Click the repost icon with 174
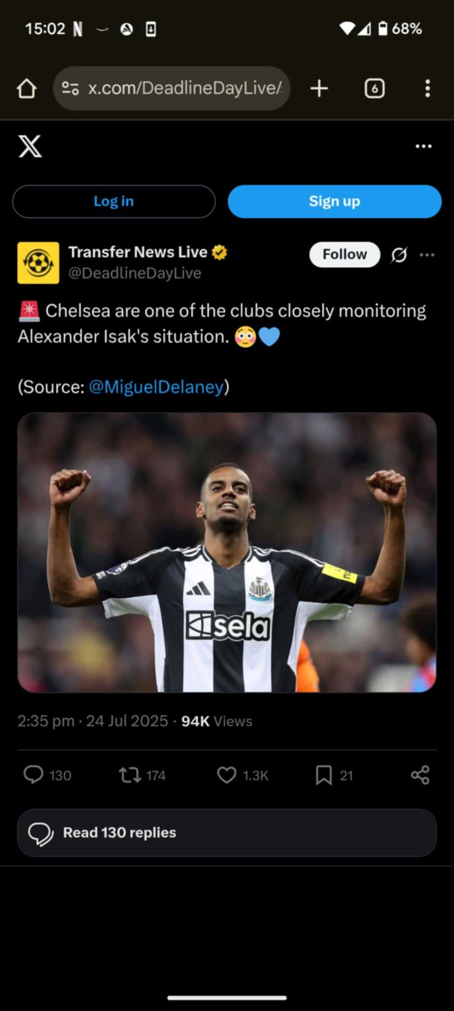The height and width of the screenshot is (1011, 454). (x=130, y=775)
